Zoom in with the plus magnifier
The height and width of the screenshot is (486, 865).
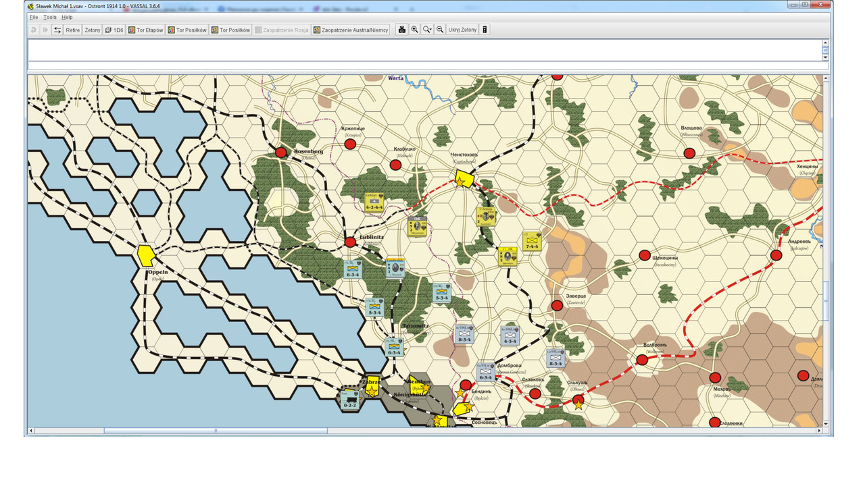pos(415,30)
